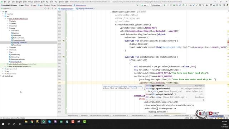The width and height of the screenshot is (229, 129).
Task: Open the Android view selector dropdown
Action: coord(6,9)
